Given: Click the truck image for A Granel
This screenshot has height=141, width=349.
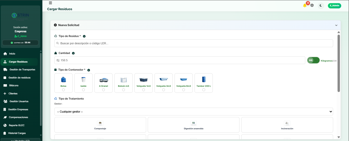Looking at the screenshot, I should point(104,80).
